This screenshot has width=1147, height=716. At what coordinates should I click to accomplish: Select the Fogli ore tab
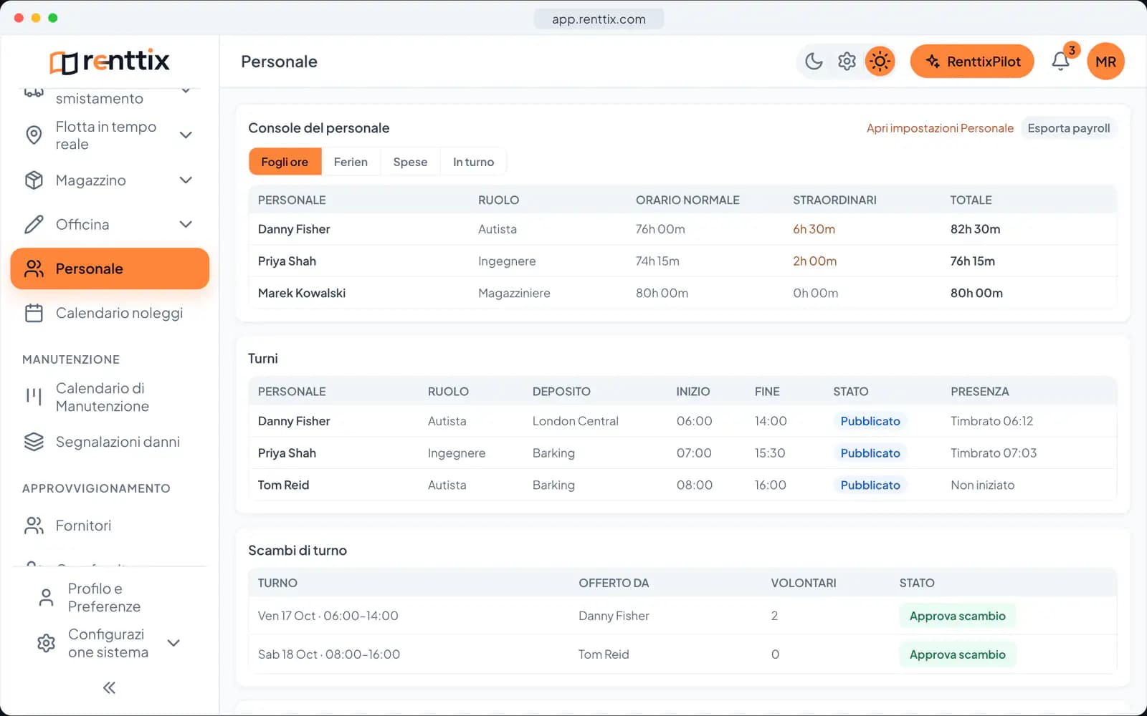285,162
